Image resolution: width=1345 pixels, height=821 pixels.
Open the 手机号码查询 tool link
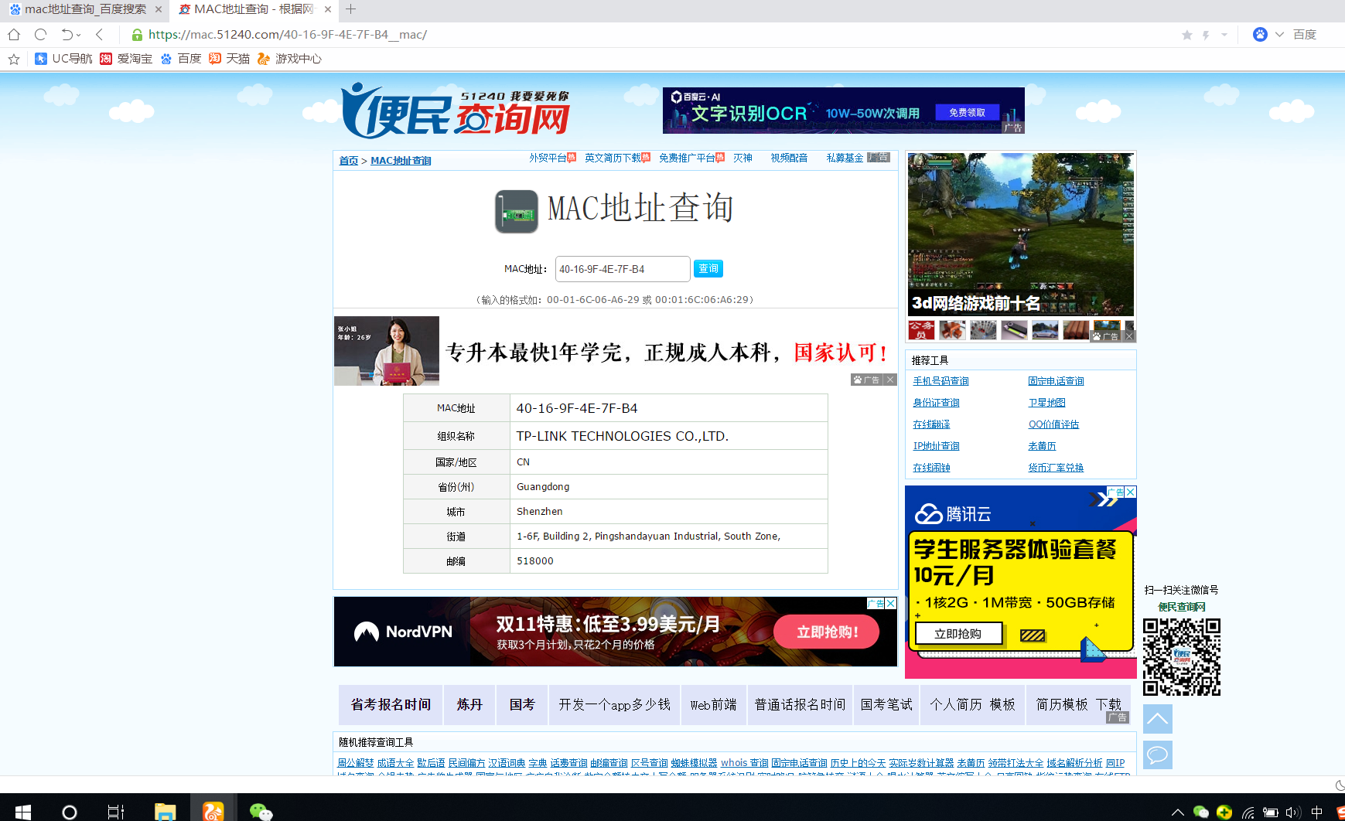click(x=940, y=381)
